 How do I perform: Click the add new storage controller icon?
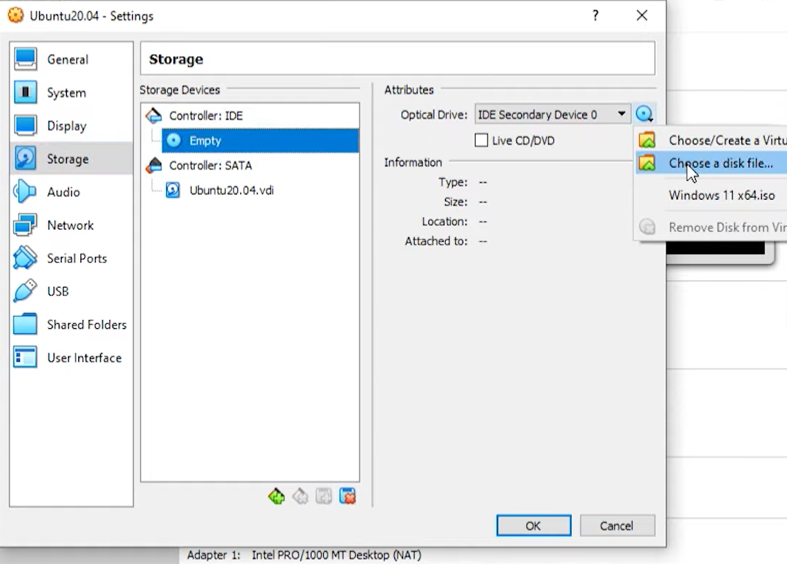coord(276,496)
